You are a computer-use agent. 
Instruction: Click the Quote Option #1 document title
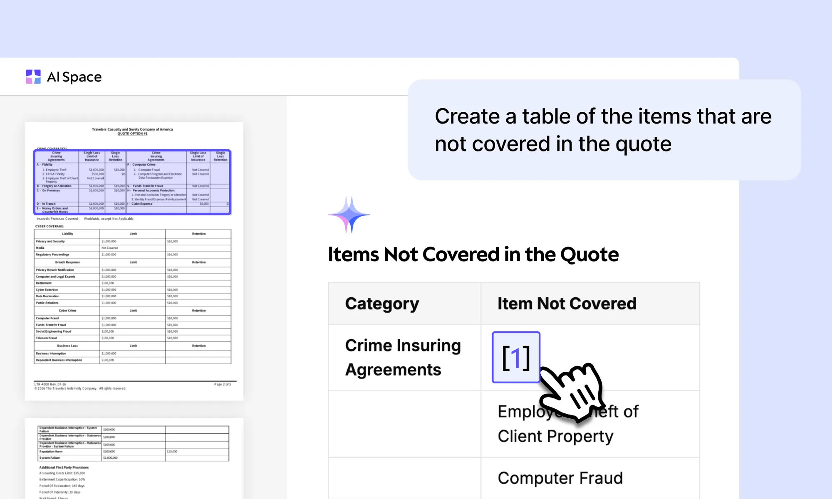(132, 133)
